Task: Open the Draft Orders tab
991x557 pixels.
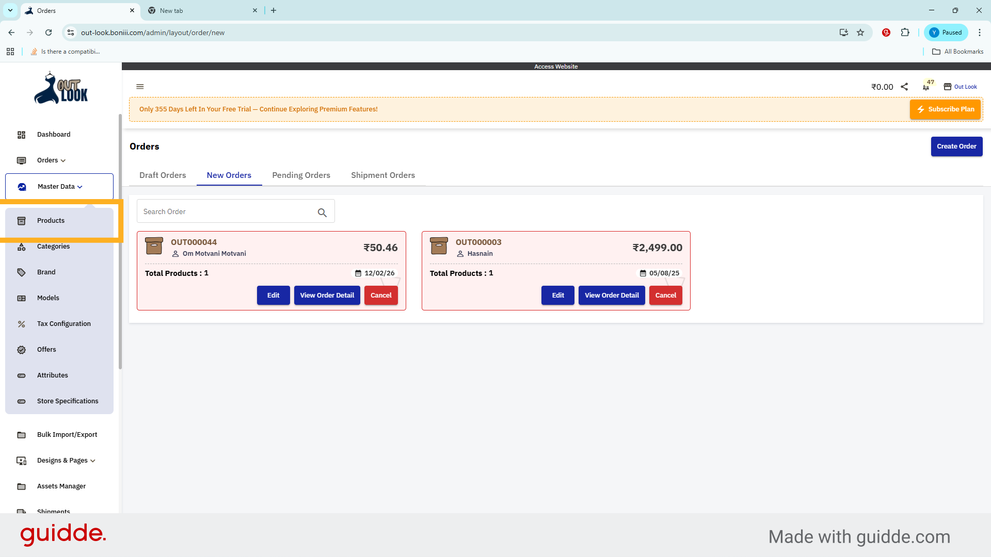Action: click(163, 175)
